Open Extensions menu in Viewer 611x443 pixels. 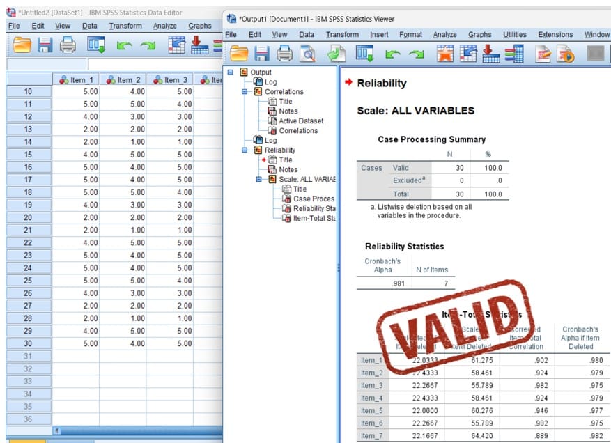coord(555,35)
